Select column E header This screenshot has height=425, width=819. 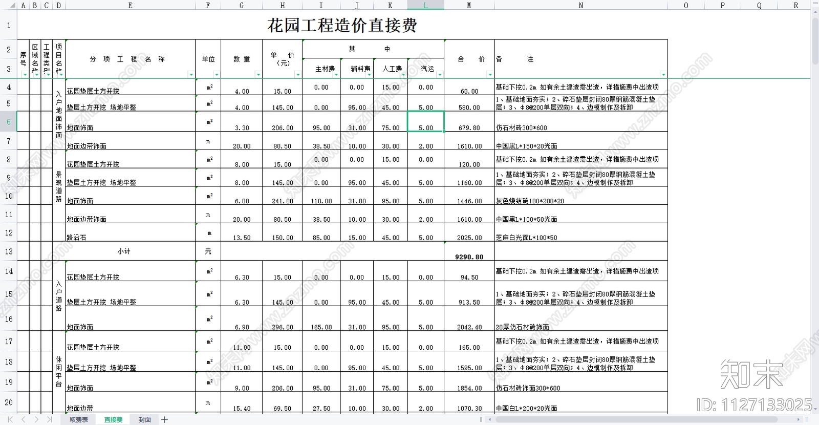130,5
